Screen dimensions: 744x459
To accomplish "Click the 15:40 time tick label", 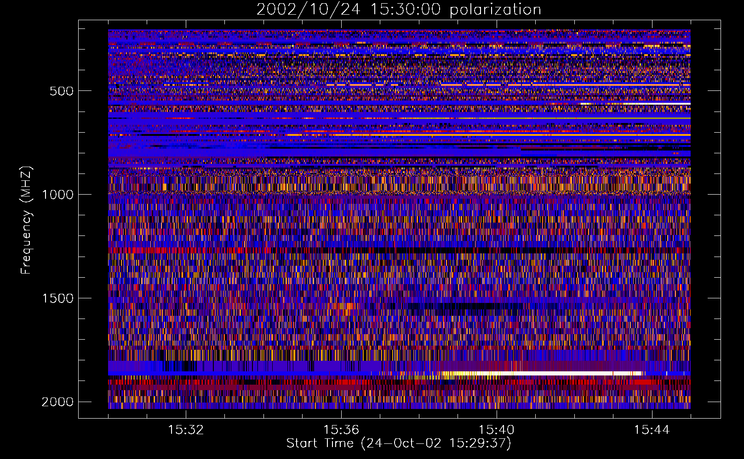I will pos(497,430).
